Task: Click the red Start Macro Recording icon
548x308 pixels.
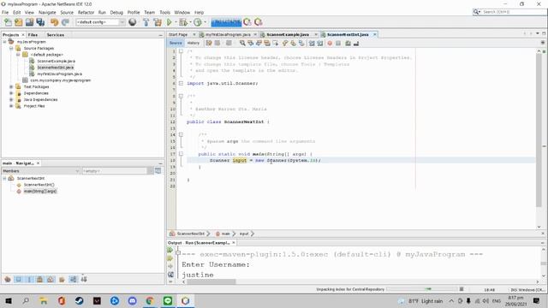Action: pyautogui.click(x=330, y=44)
